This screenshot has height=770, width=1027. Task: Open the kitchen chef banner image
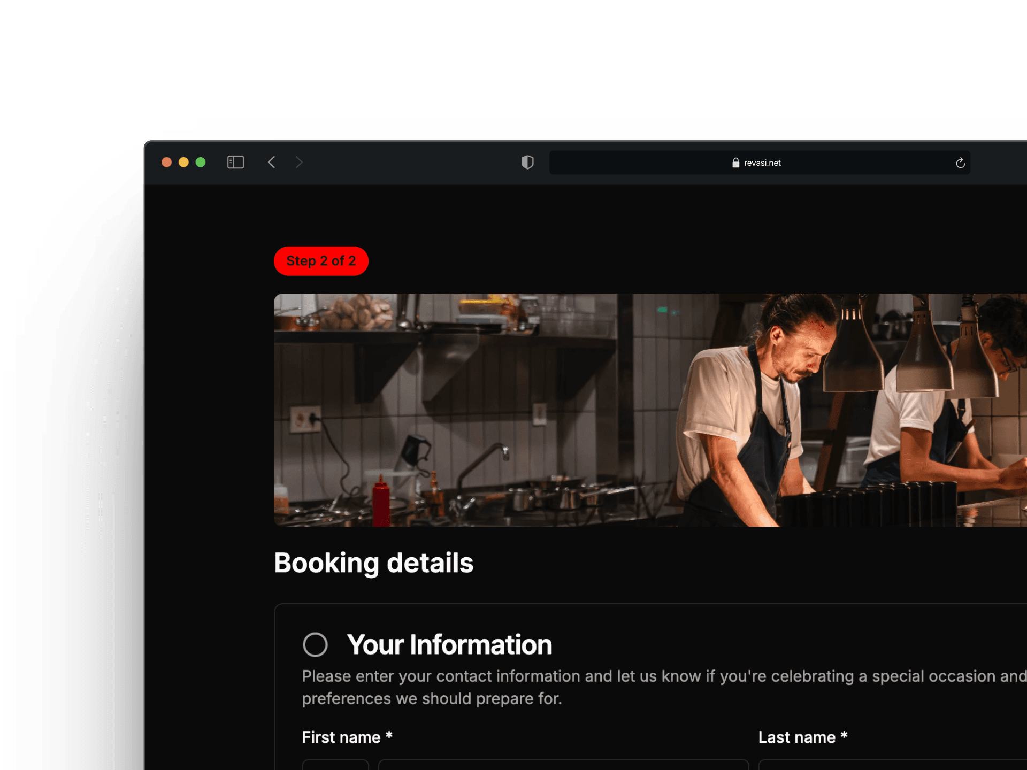click(650, 410)
